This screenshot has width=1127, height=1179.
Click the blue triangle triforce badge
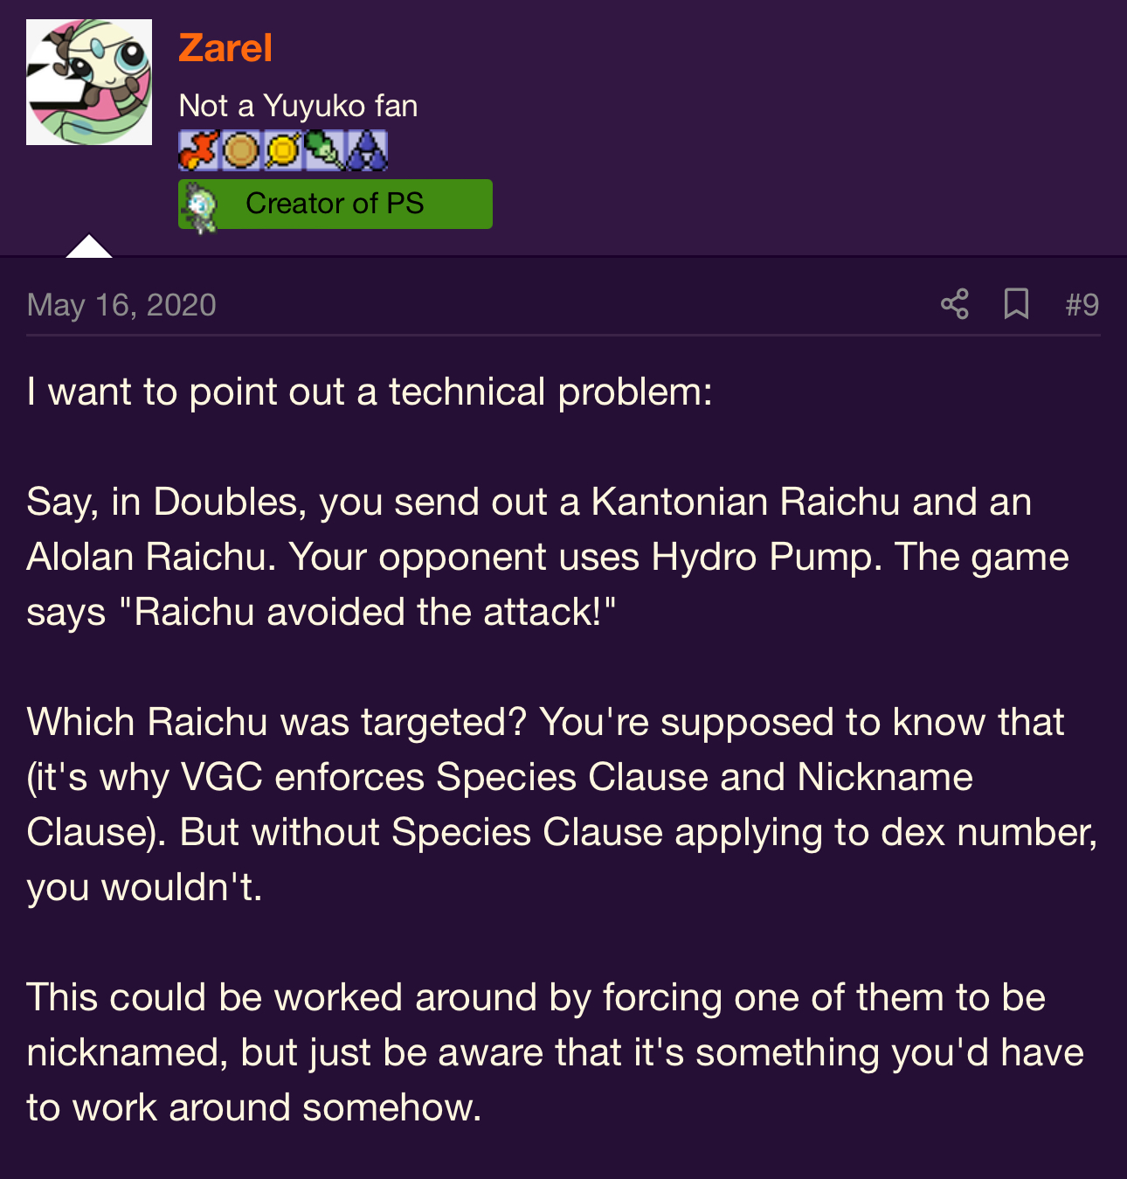point(367,150)
